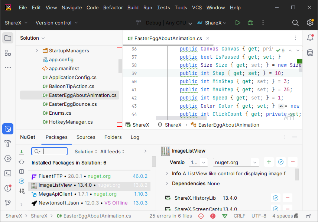Open the Terminal tool window

[8, 173]
